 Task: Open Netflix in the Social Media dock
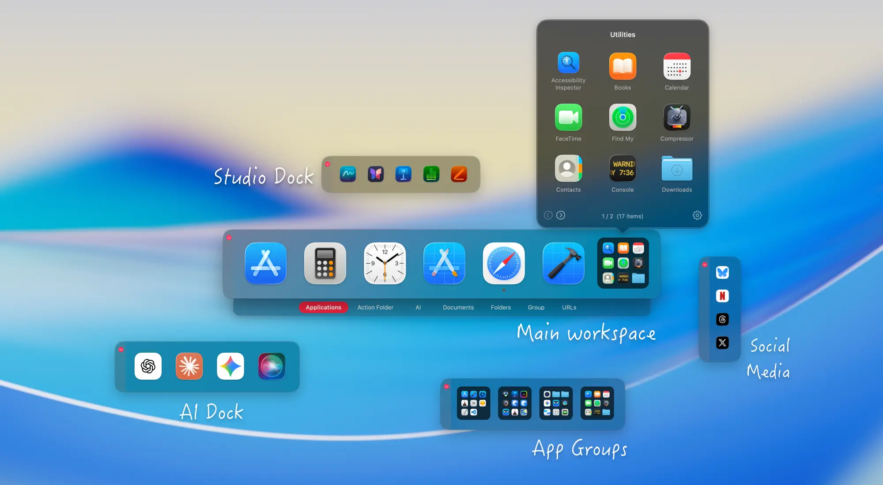722,296
